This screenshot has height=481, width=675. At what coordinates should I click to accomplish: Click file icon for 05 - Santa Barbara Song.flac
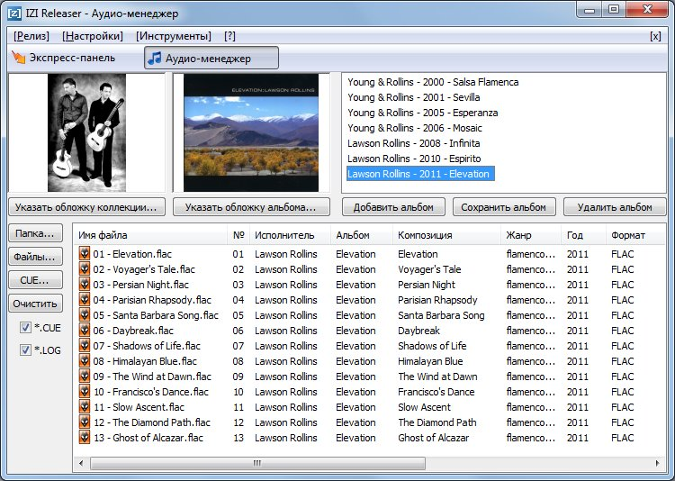point(85,314)
